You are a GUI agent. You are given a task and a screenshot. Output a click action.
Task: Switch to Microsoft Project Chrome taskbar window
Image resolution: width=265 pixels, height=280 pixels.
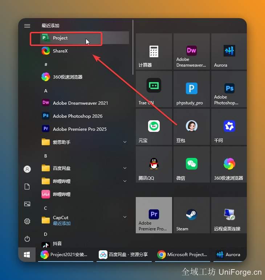pos(183,255)
